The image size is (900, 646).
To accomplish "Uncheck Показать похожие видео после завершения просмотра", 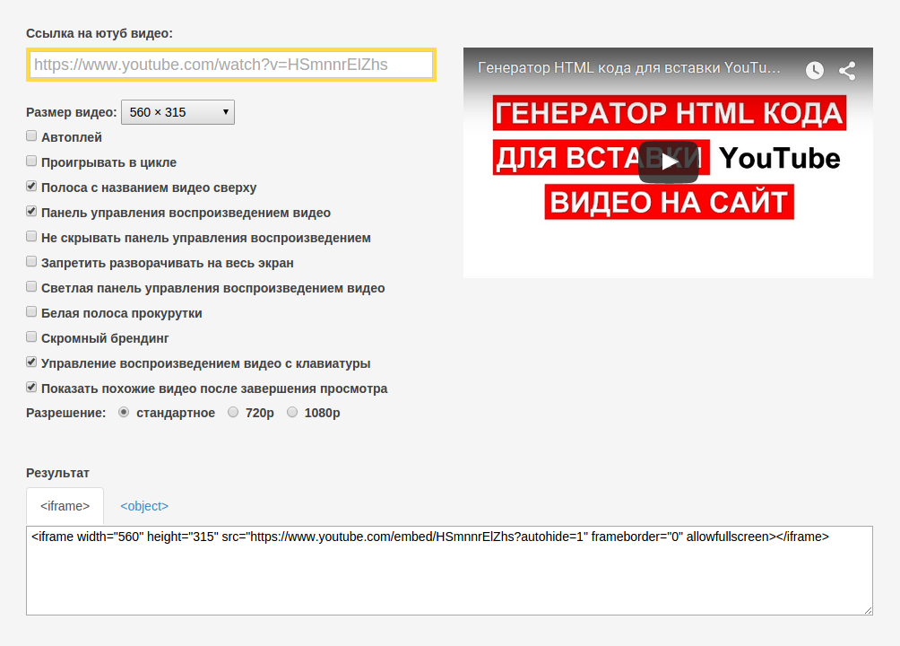I will [31, 388].
